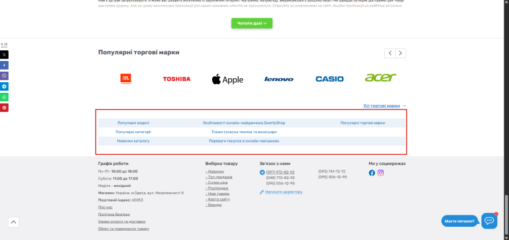Open the Toshiba brand logo
Screen dimensions: 509x240
coord(176,79)
